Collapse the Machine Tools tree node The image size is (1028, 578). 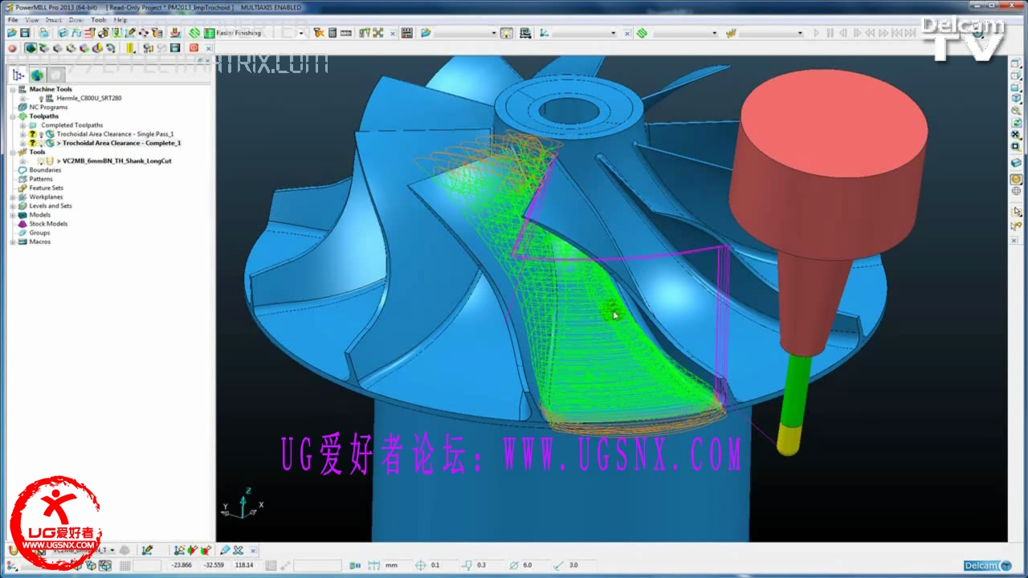[x=12, y=90]
